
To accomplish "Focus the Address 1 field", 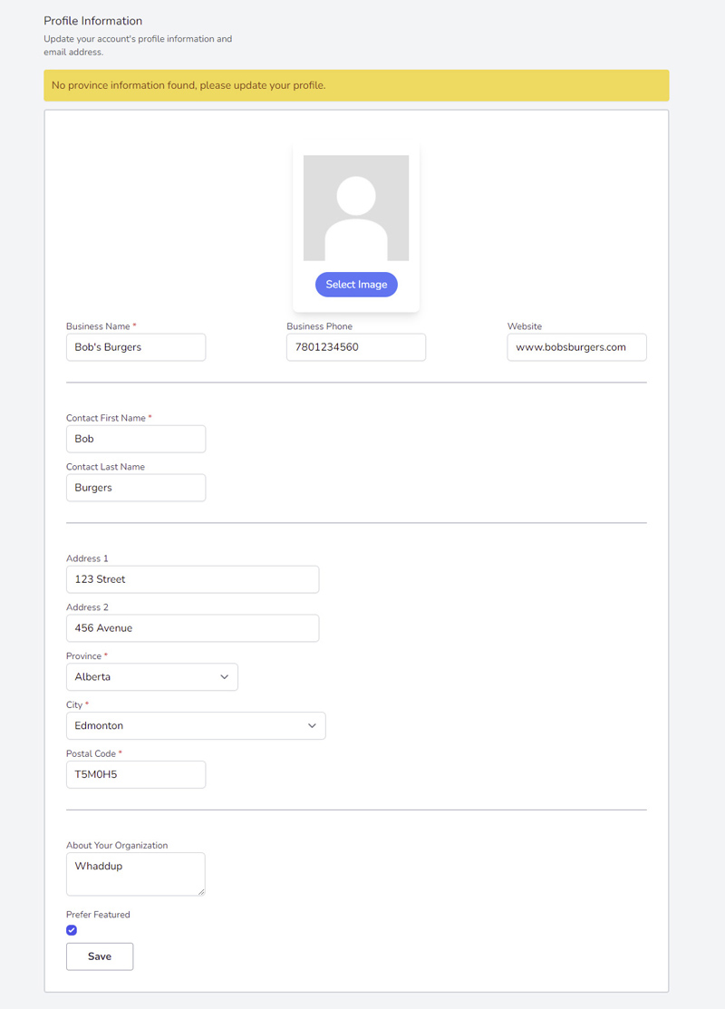I will [192, 579].
